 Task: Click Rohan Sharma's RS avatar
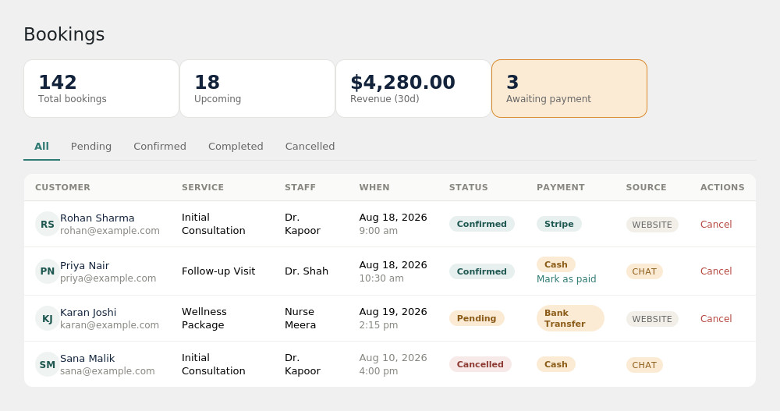[x=48, y=224]
